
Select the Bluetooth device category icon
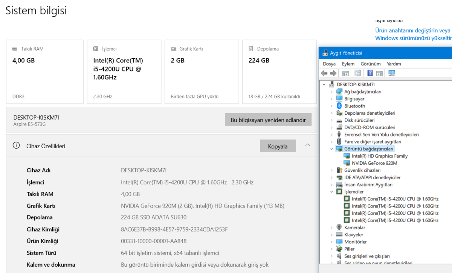pos(339,106)
